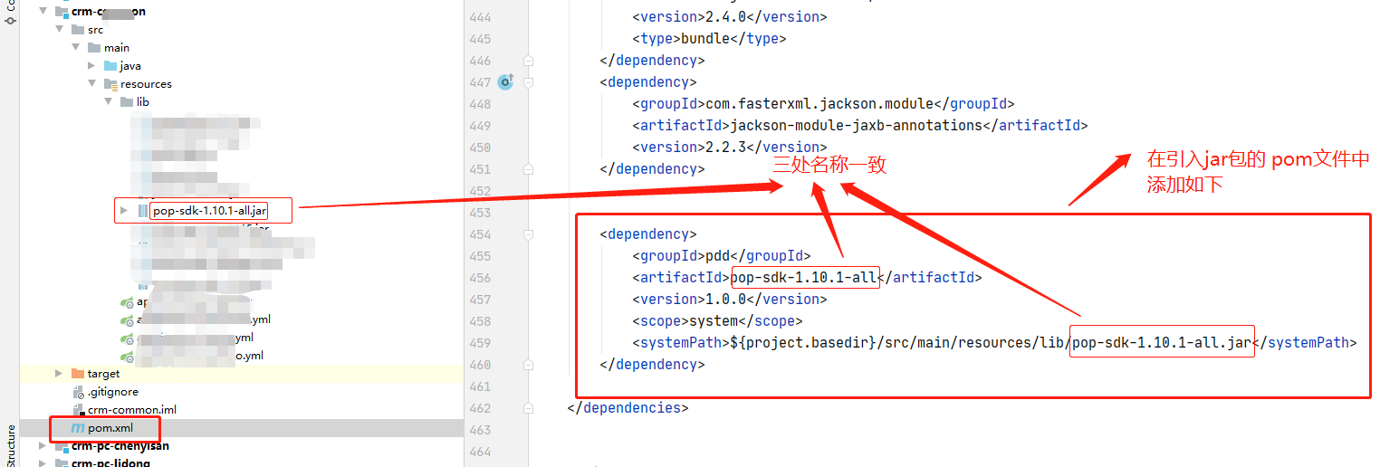The height and width of the screenshot is (467, 1380).
Task: Select pop-sdk-1.10.1-all.jar in tree
Action: [209, 211]
